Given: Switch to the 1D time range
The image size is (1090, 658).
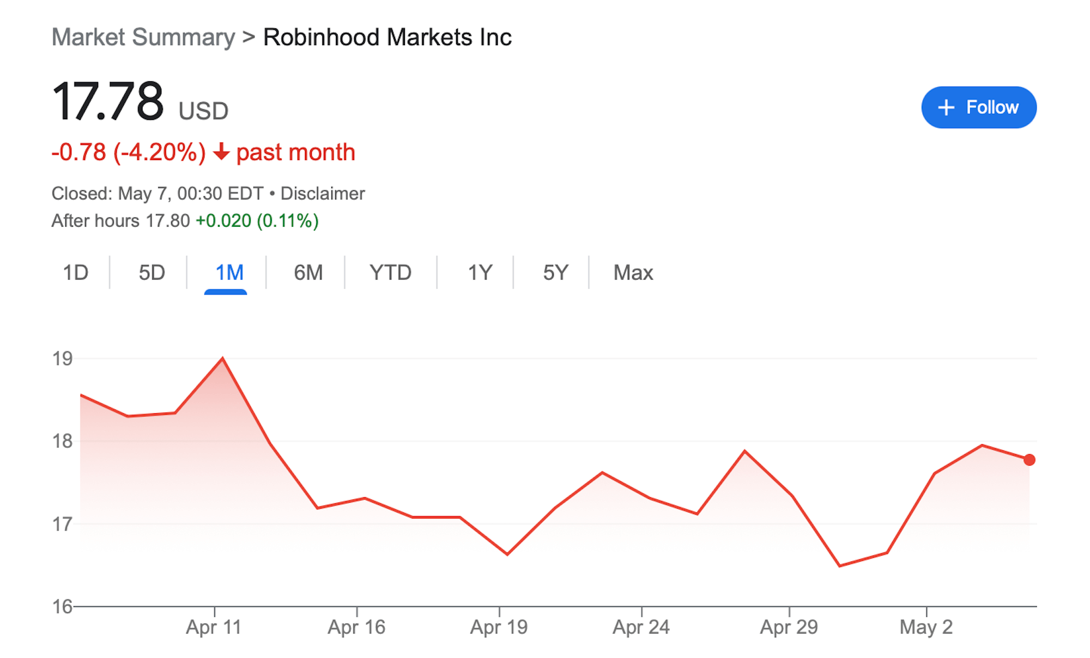Looking at the screenshot, I should [75, 273].
